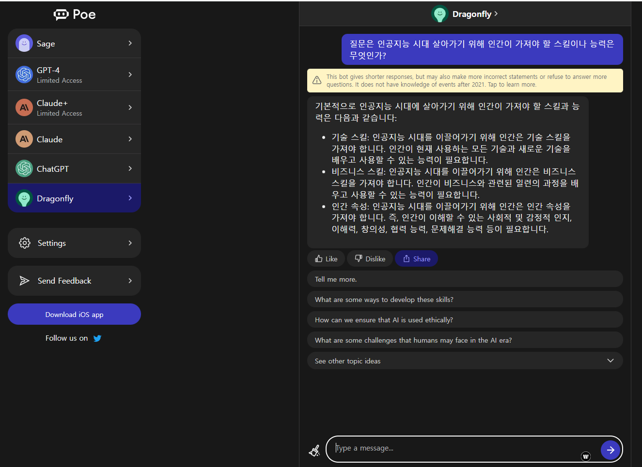Click 'What are some challenges' suggestion
Viewport: 642px width, 467px height.
(x=465, y=340)
